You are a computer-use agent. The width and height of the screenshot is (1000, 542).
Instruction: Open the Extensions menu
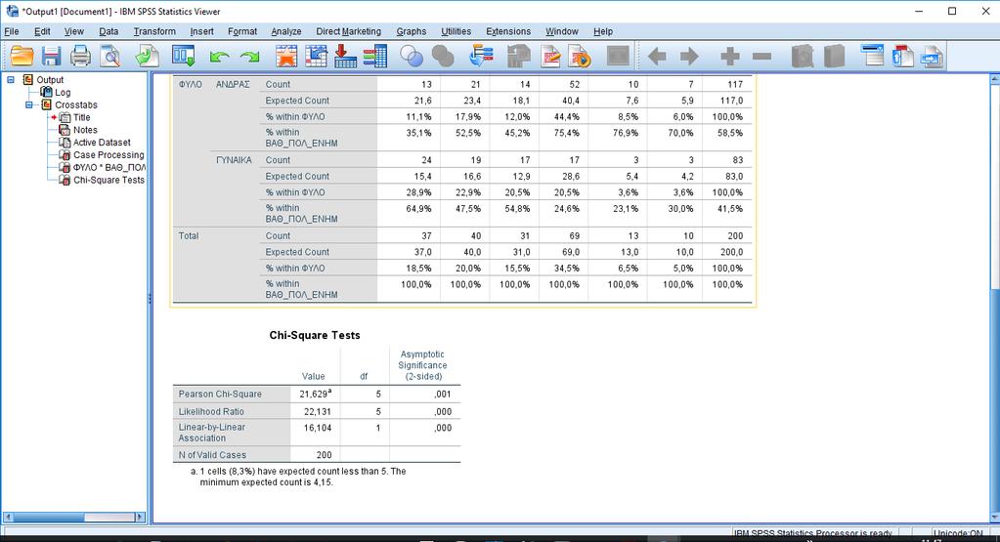[x=507, y=31]
